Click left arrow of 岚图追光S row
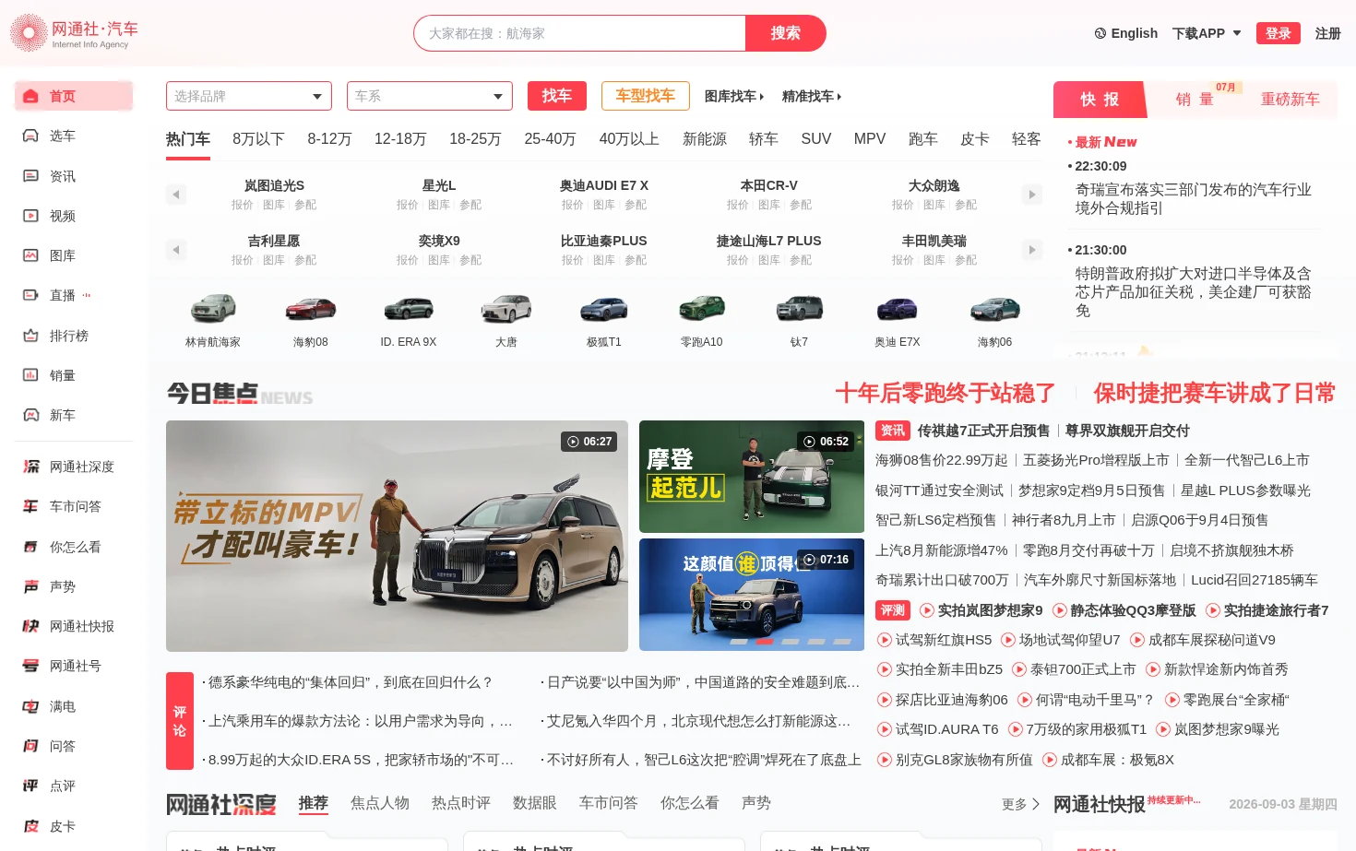 175,195
